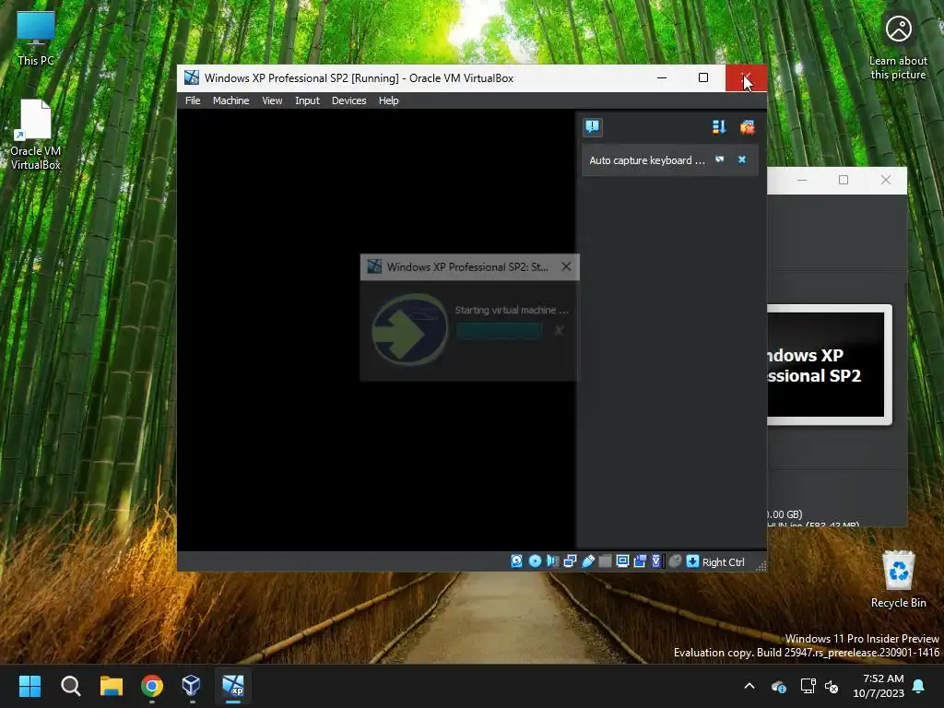Image resolution: width=944 pixels, height=708 pixels.
Task: Click the notification sort order icon
Action: [x=719, y=126]
